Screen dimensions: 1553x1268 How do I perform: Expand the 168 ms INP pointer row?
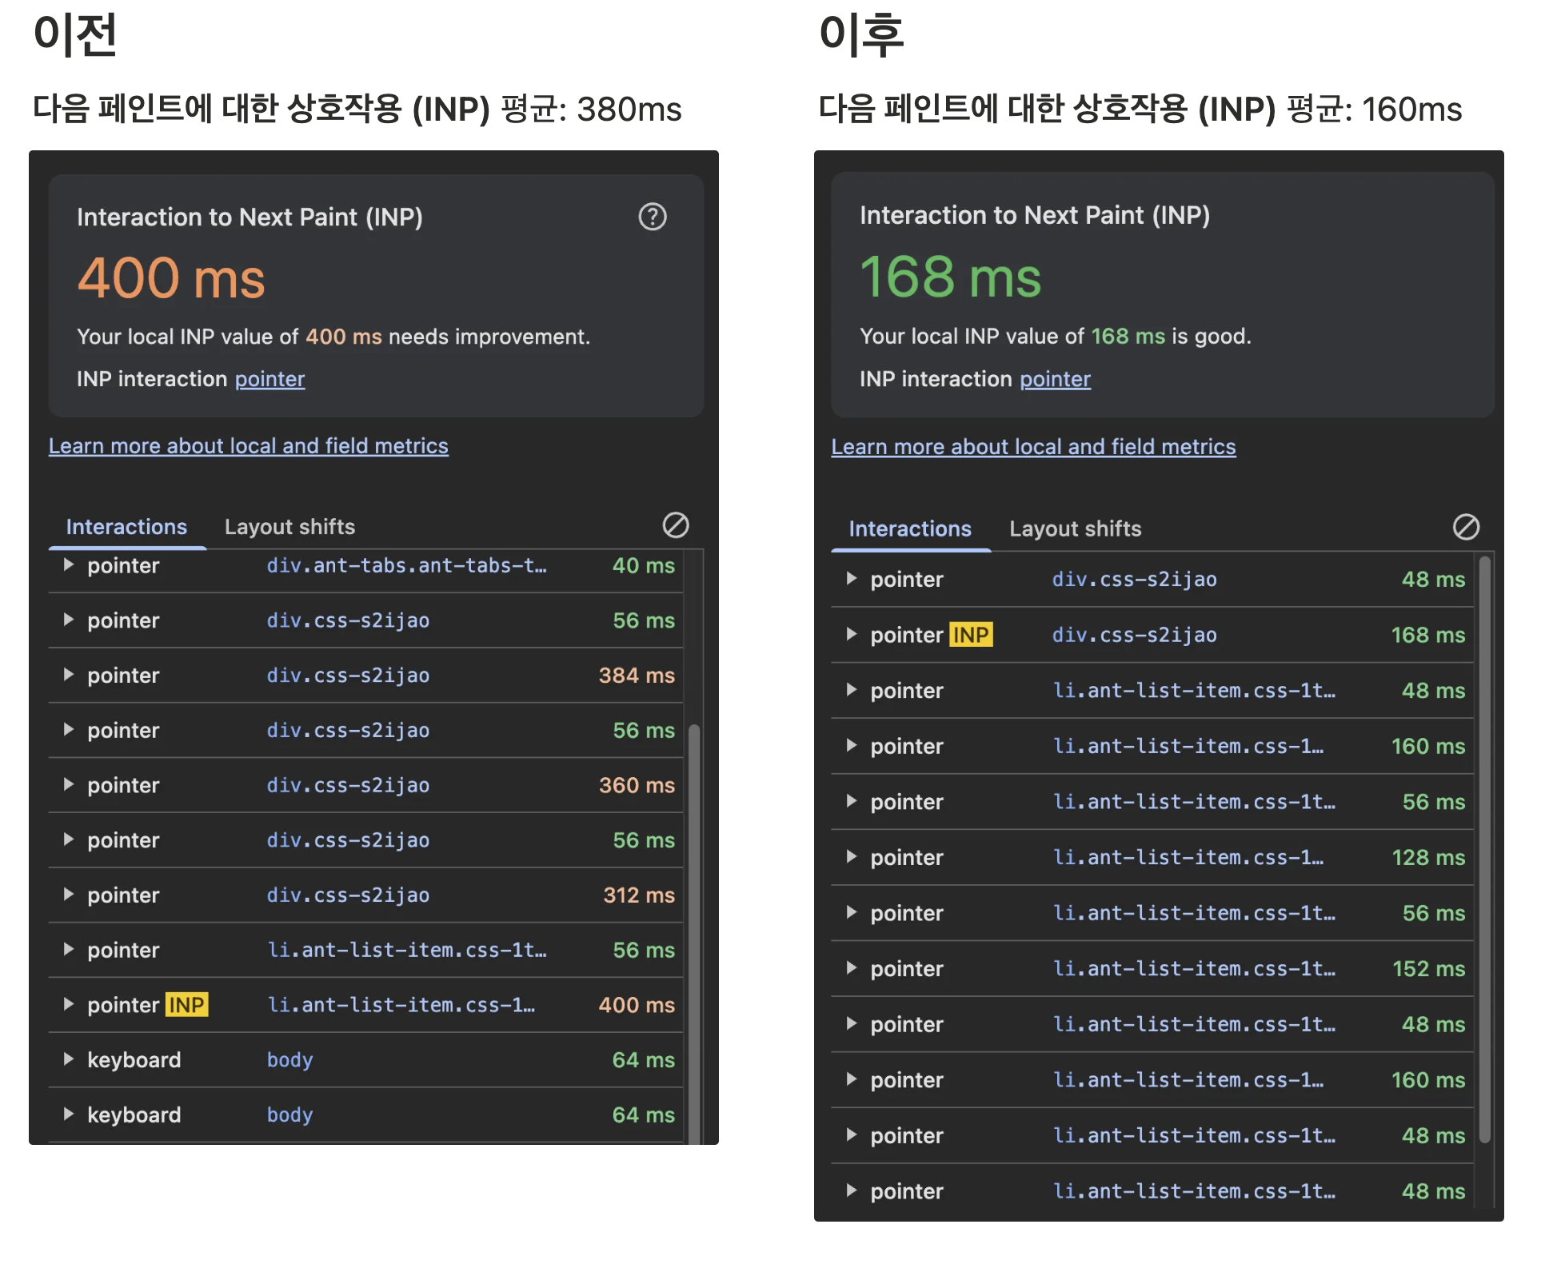pos(852,635)
